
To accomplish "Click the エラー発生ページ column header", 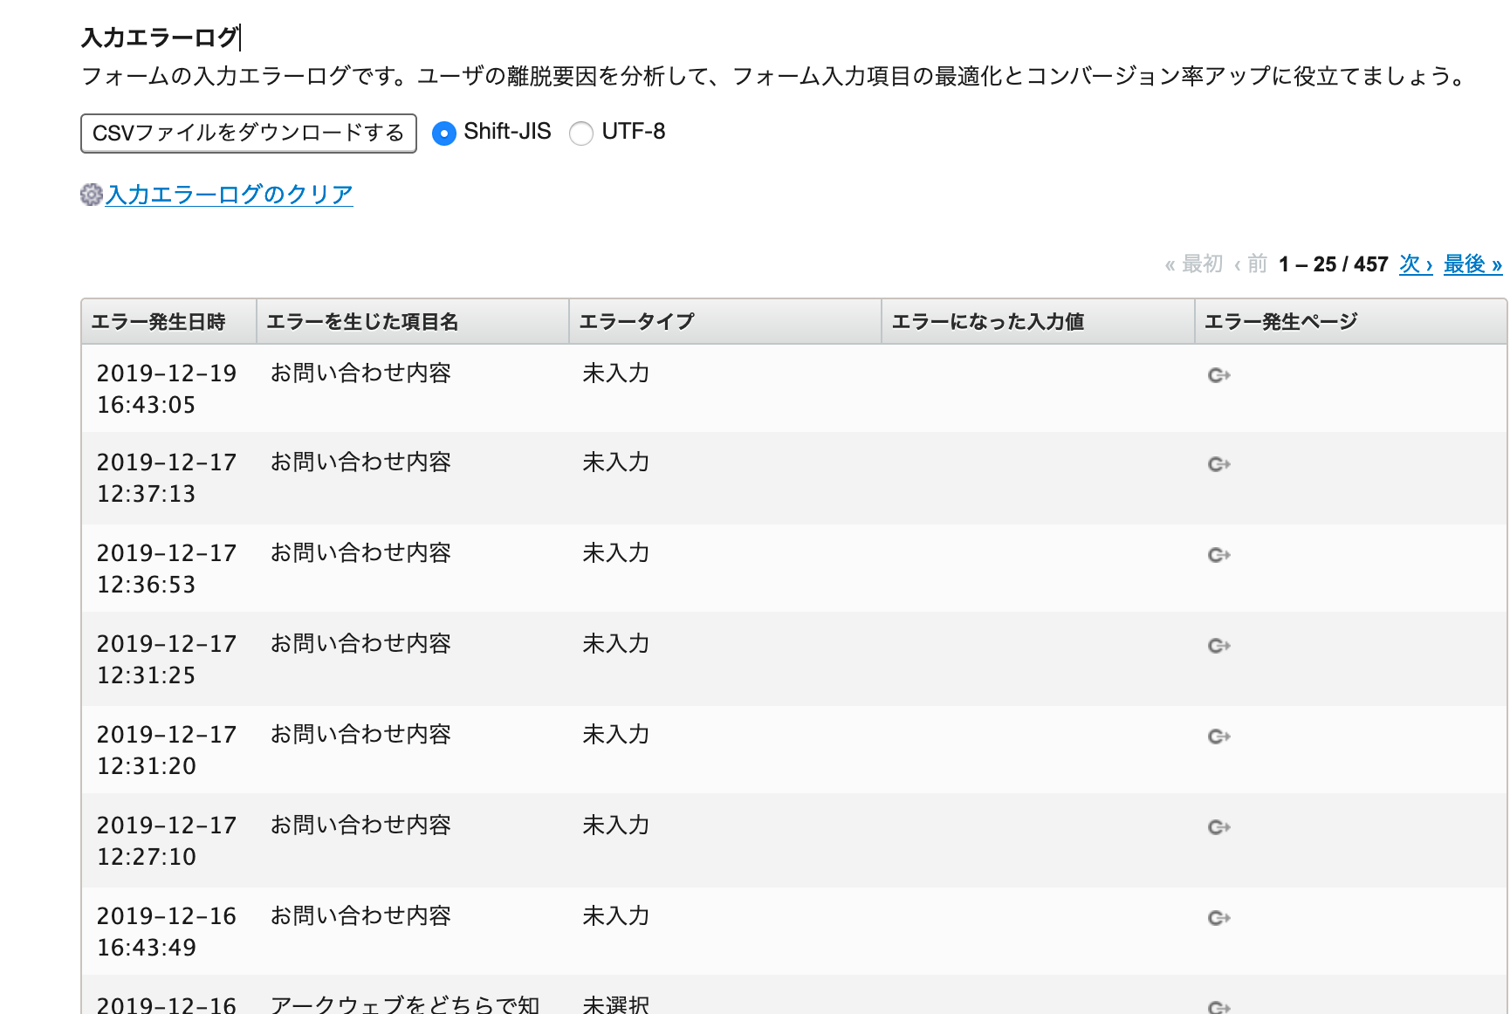I will pyautogui.click(x=1281, y=322).
